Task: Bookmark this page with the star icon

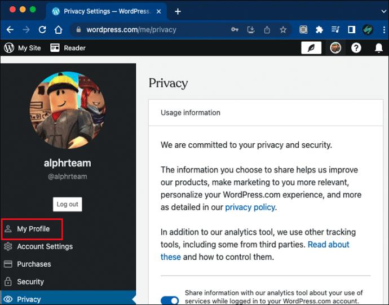Action: coord(283,30)
